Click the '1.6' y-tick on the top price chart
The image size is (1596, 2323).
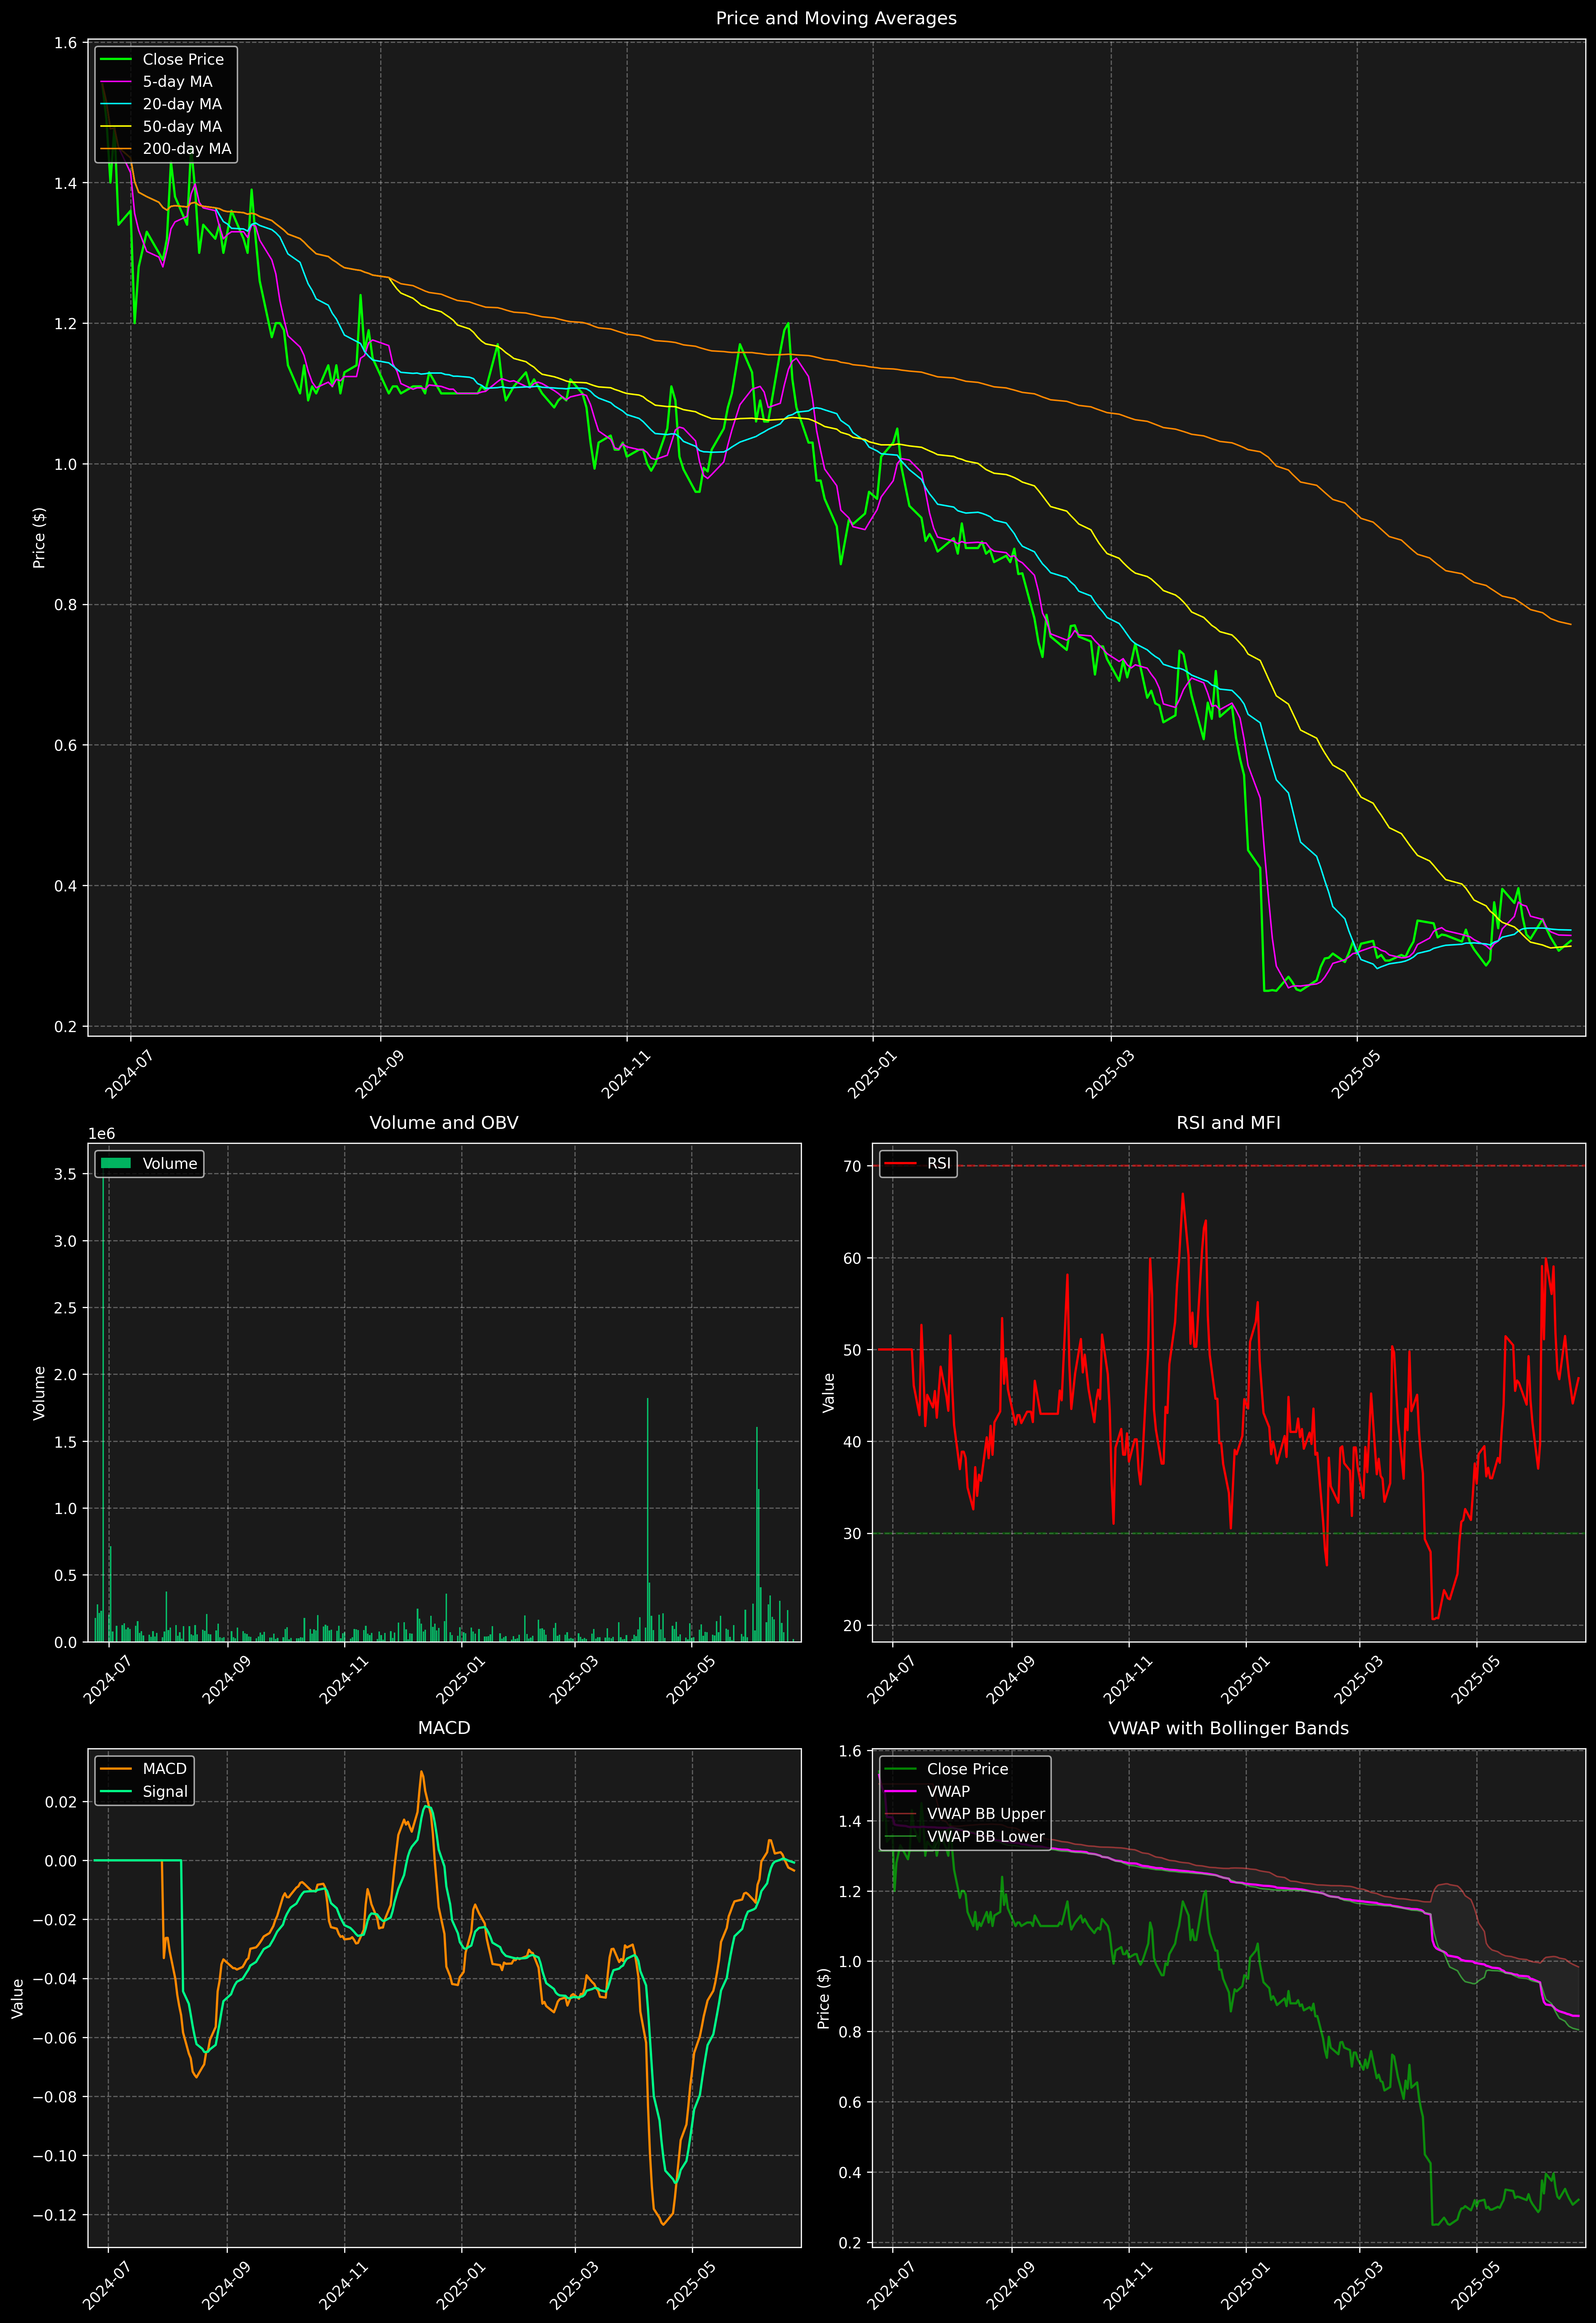(x=66, y=43)
